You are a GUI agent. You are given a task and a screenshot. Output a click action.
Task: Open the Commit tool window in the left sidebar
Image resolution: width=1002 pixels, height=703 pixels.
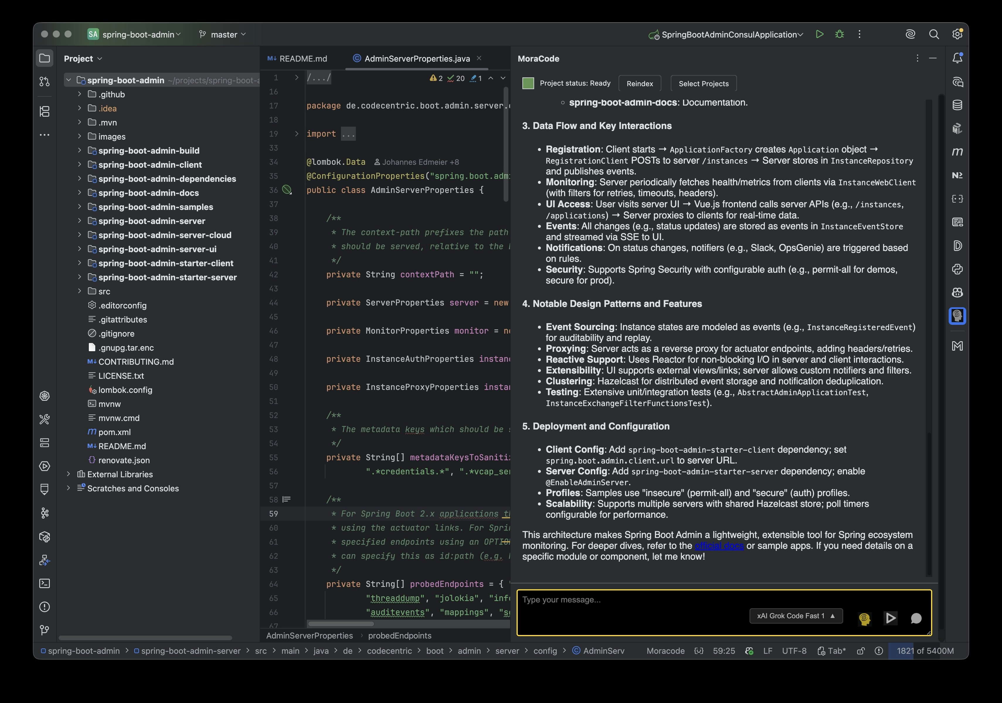coord(45,81)
